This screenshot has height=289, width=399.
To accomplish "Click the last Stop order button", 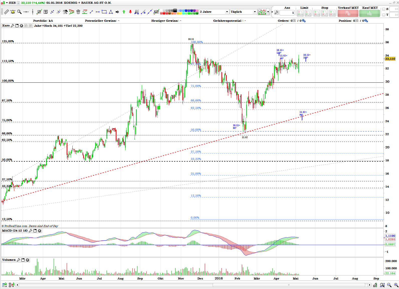I will click(332, 13).
